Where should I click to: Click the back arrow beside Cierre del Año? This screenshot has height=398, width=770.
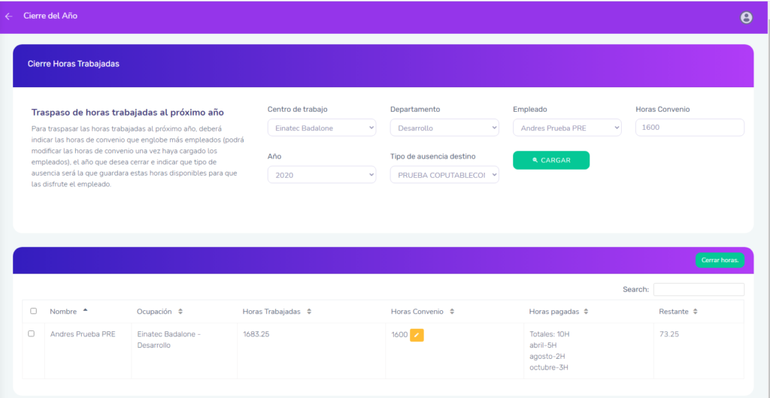(x=9, y=16)
